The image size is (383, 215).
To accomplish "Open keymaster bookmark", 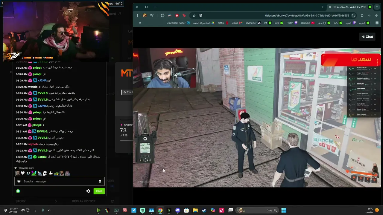I will [253, 23].
